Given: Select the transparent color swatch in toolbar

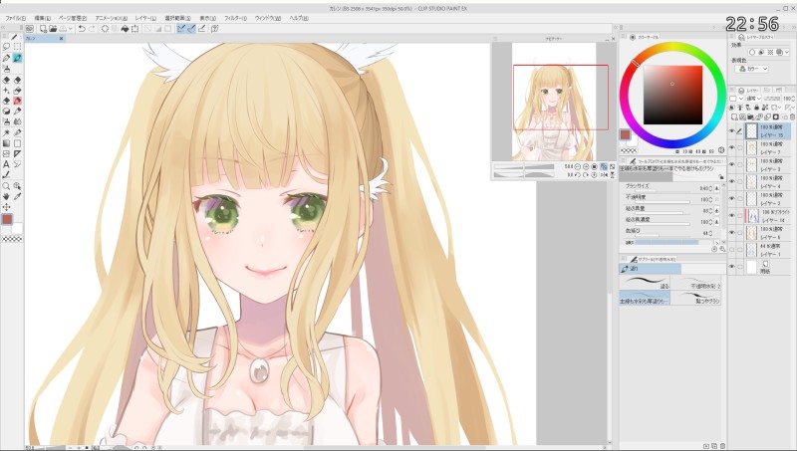Looking at the screenshot, I should point(12,239).
